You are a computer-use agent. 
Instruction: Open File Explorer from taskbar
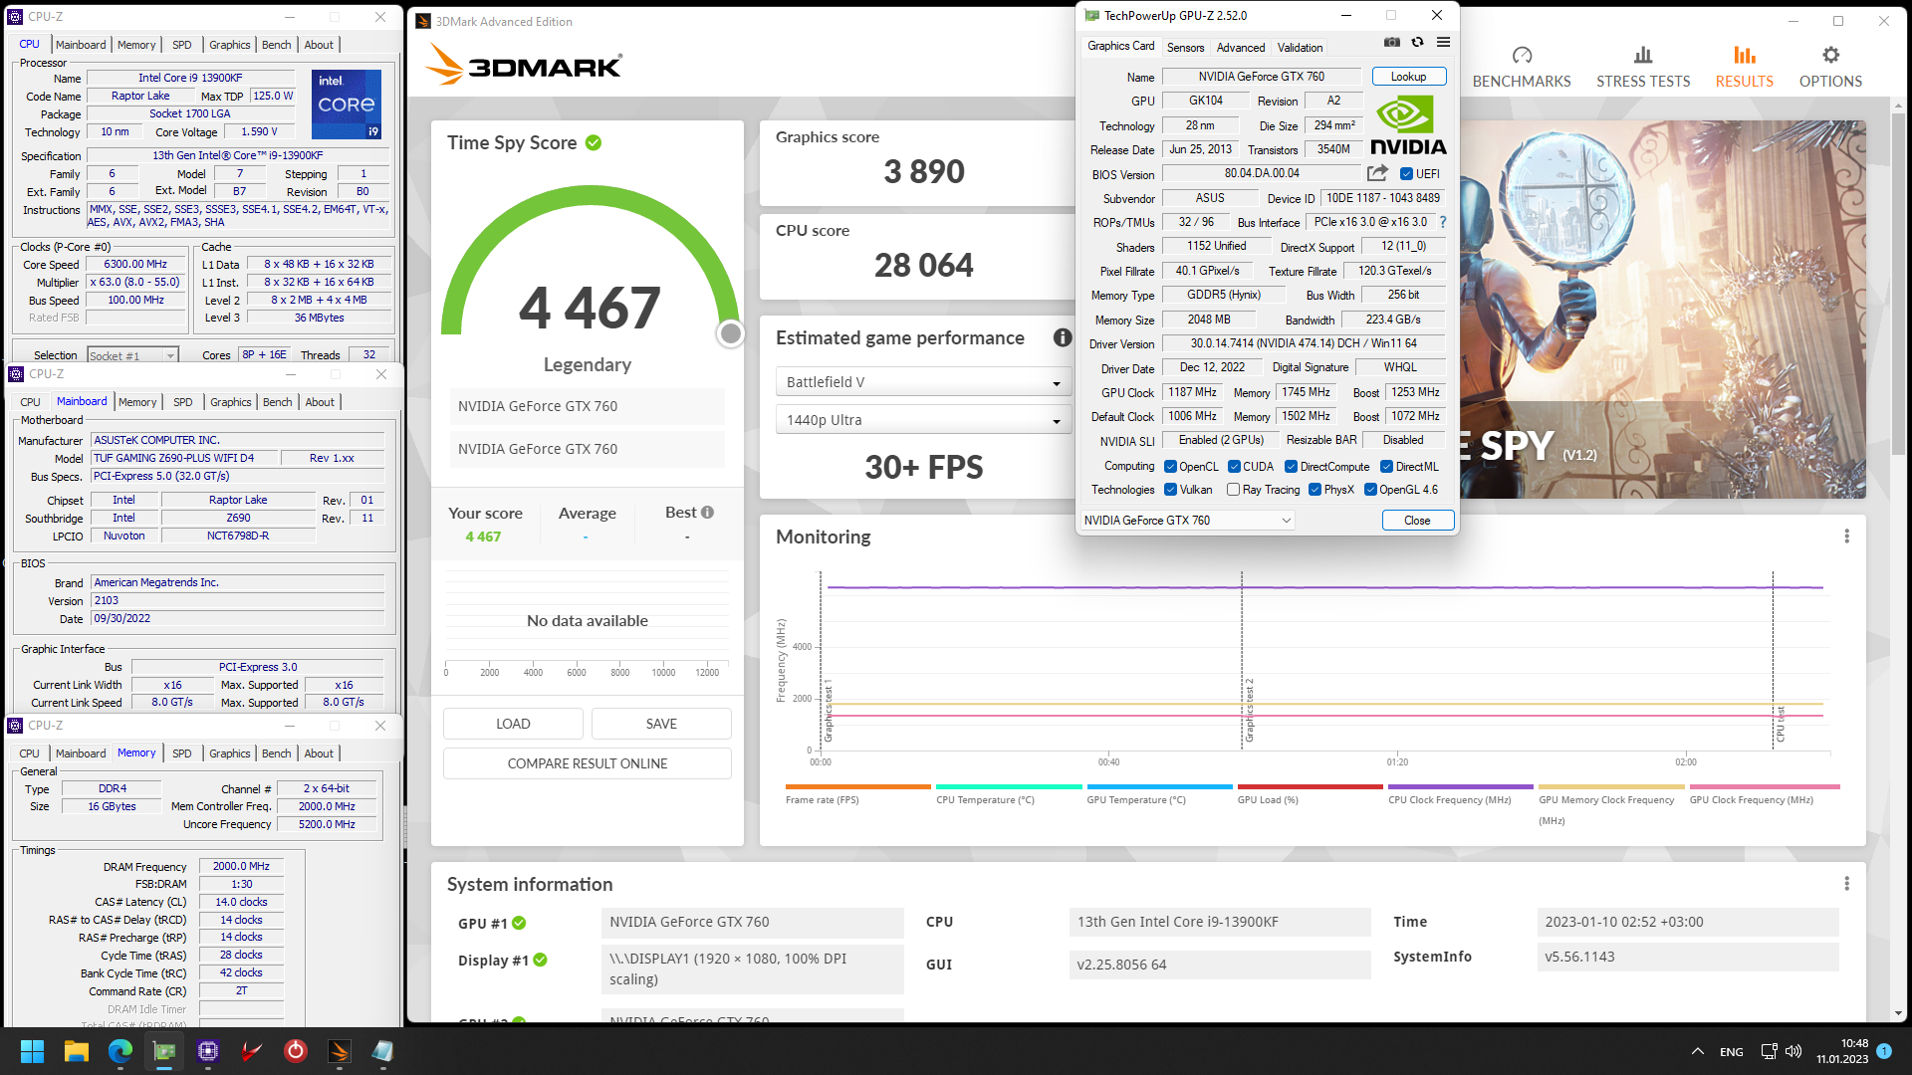click(x=76, y=1051)
